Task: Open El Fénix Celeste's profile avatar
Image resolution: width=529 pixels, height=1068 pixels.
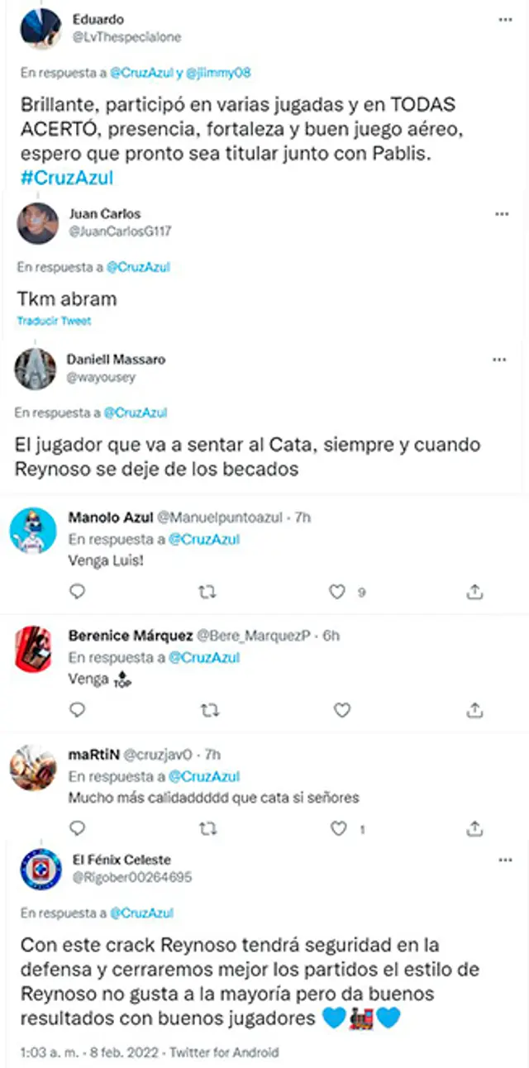Action: (41, 870)
